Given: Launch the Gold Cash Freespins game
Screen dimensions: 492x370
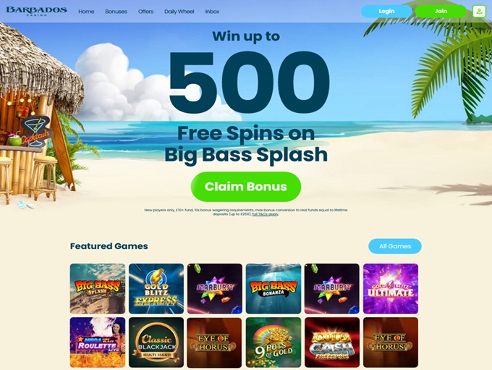Looking at the screenshot, I should (x=332, y=342).
